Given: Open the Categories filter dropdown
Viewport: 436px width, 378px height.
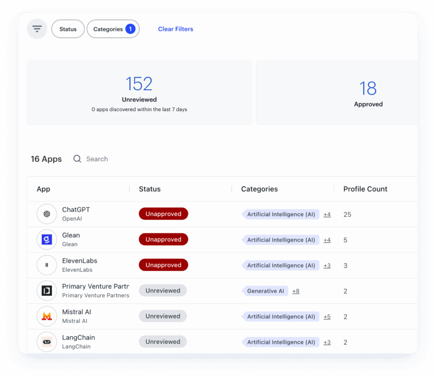Looking at the screenshot, I should point(113,29).
